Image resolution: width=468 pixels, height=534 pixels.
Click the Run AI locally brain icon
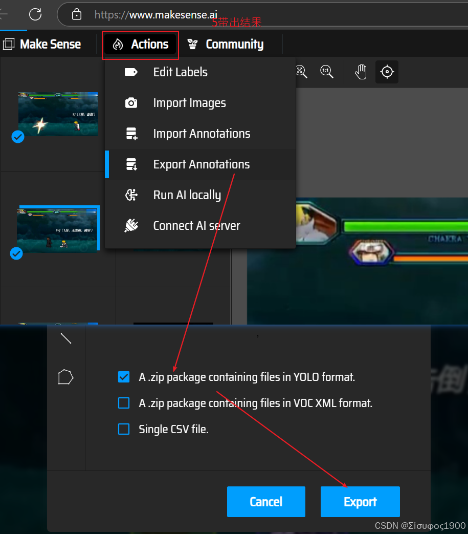[x=131, y=195]
